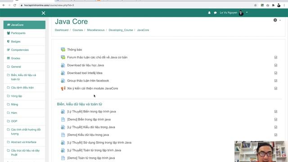Click the address bar URL
The image size is (288, 162).
pos(49,5)
